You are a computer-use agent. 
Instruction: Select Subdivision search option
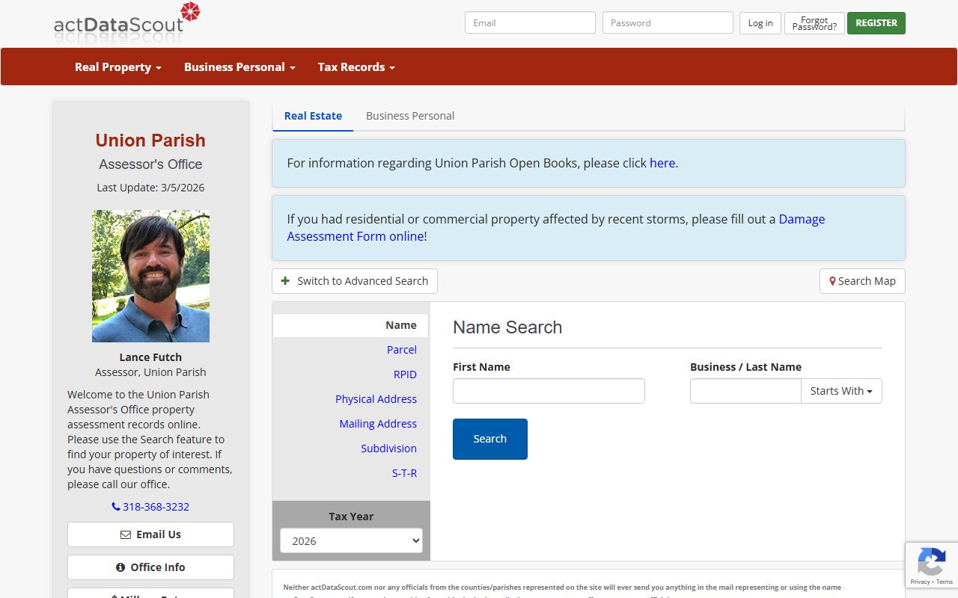(x=388, y=449)
